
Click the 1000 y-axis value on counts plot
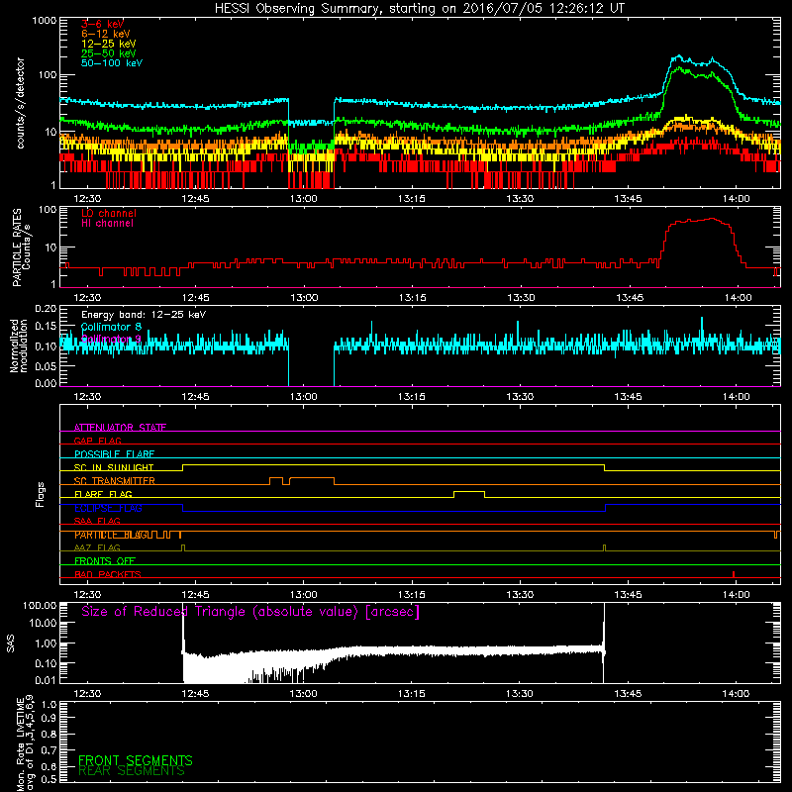point(45,21)
